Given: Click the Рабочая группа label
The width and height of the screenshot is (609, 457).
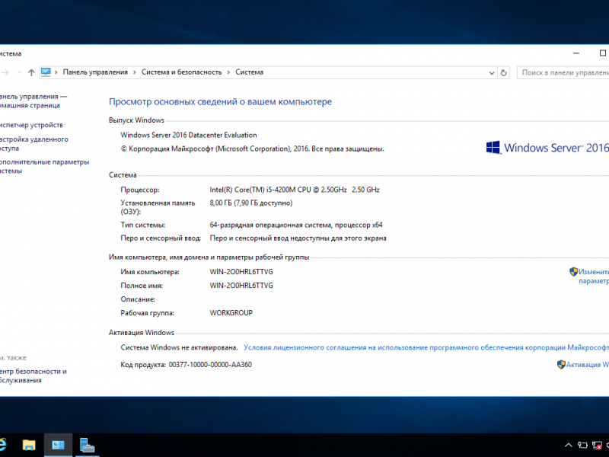Looking at the screenshot, I should 147,313.
